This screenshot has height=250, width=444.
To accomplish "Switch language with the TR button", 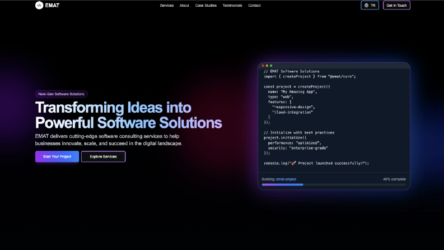I will click(370, 5).
